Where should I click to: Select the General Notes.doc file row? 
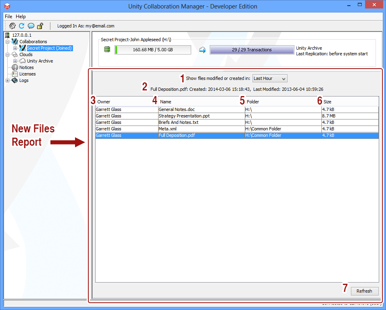(237, 109)
